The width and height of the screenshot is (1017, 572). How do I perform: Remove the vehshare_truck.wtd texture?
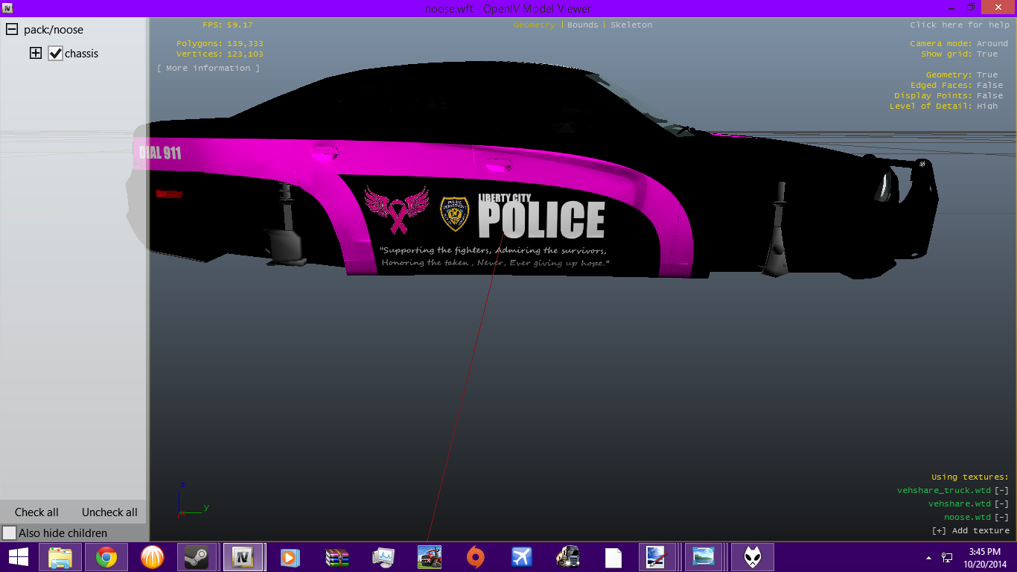coord(1002,491)
